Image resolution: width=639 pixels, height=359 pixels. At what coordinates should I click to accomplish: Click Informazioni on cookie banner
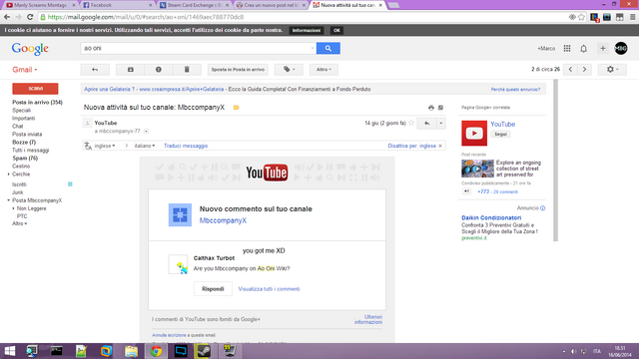pos(307,31)
